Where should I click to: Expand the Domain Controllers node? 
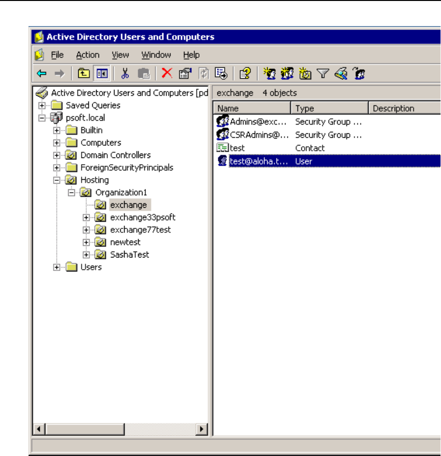pyautogui.click(x=57, y=155)
